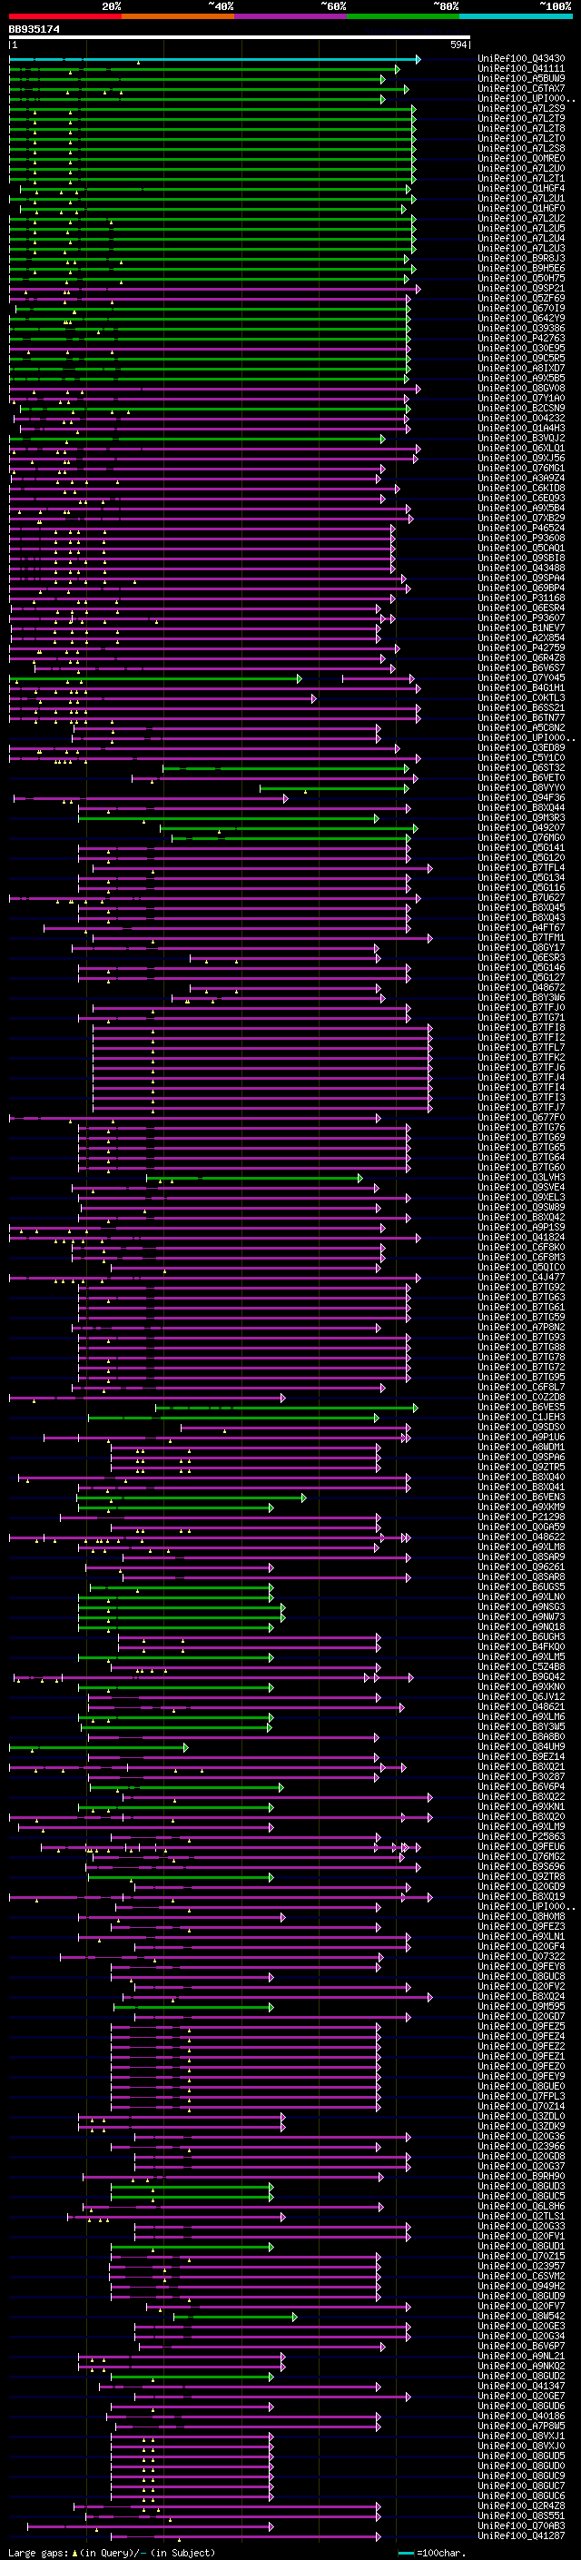Click hit label UniRef100_P42763
Screen dimensions: 581x2560
point(521,339)
